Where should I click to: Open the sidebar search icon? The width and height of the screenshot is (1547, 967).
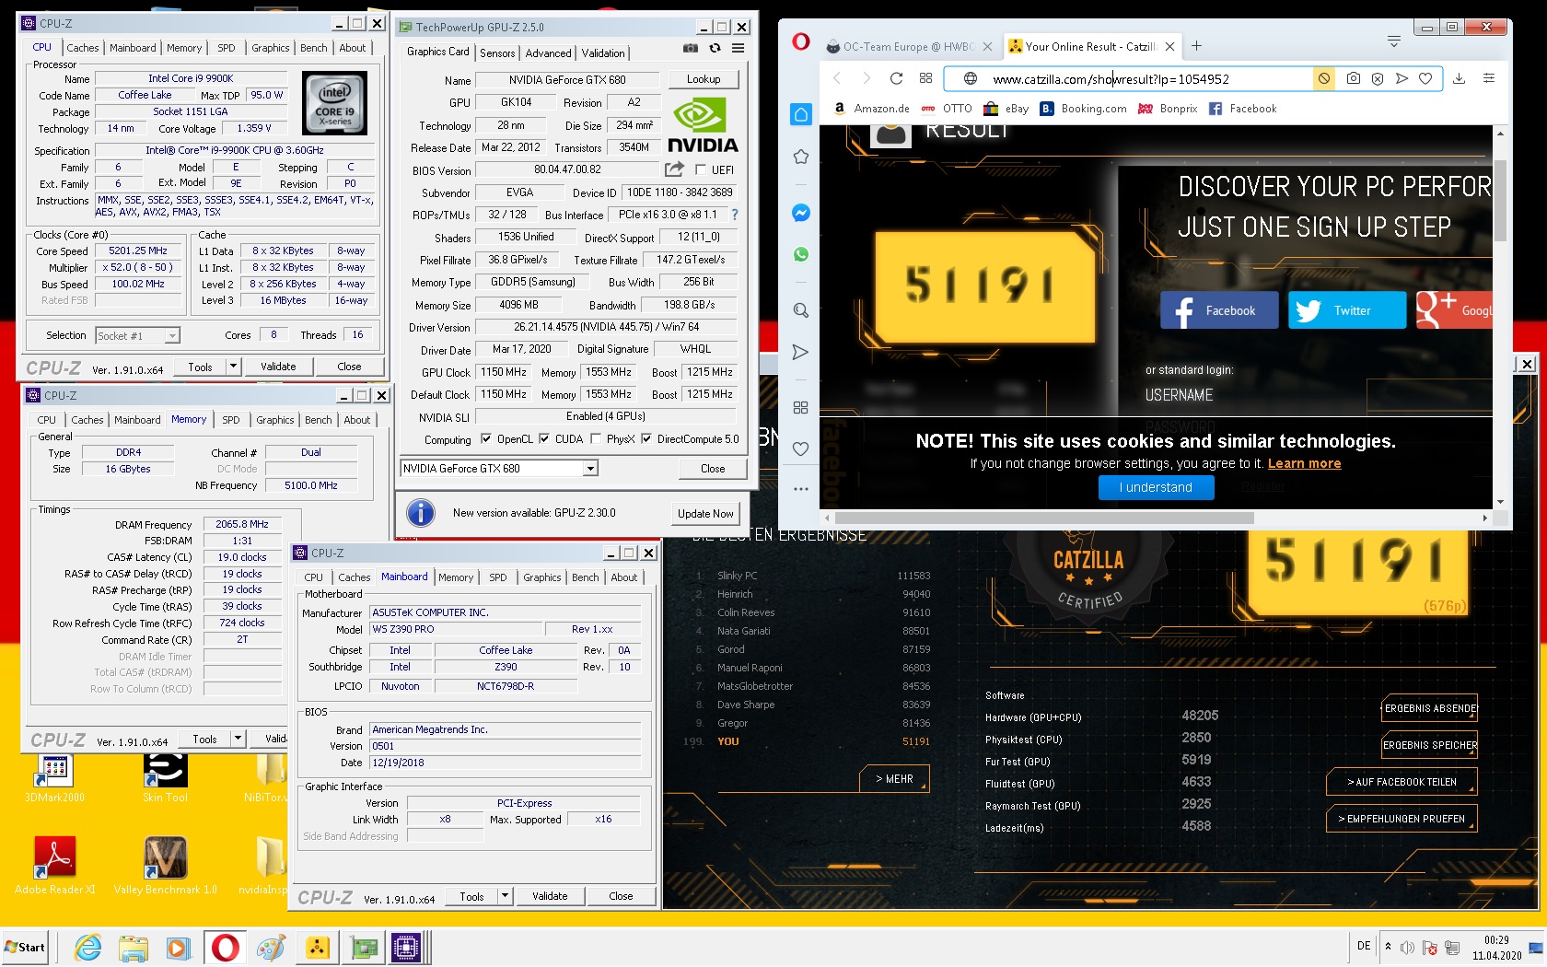click(x=801, y=310)
